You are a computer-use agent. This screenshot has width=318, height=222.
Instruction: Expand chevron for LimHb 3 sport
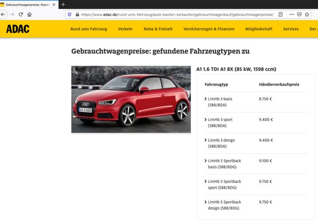click(206, 120)
